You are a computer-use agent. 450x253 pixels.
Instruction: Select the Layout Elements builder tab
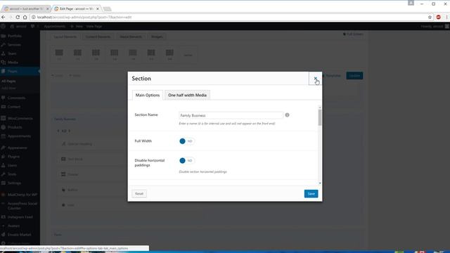point(65,37)
